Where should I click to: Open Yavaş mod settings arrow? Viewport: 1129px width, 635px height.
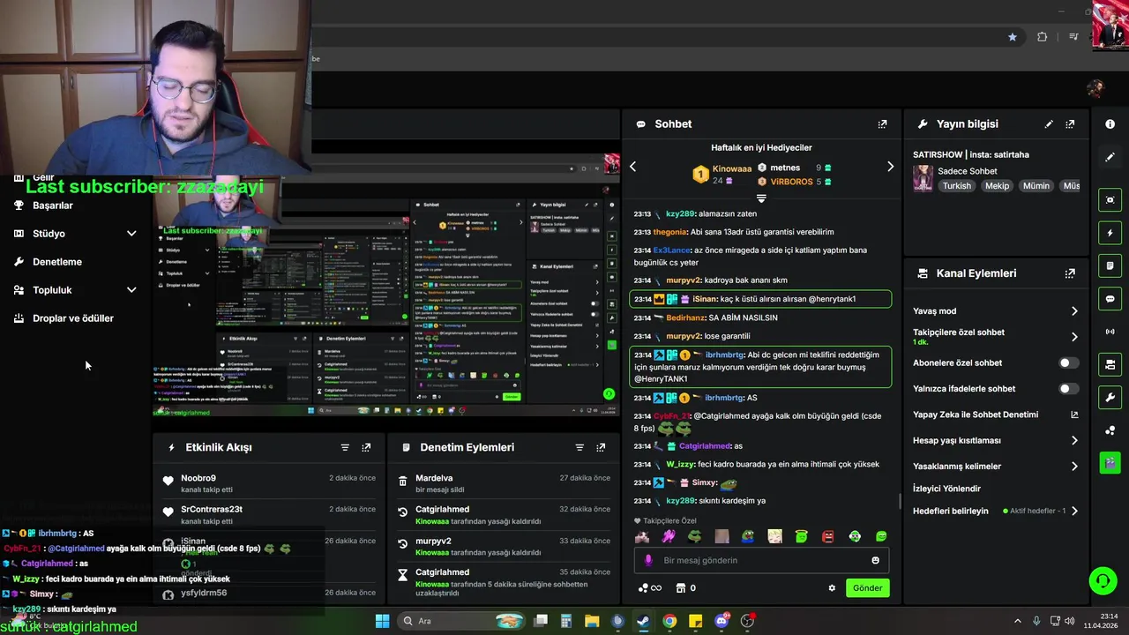tap(1074, 311)
